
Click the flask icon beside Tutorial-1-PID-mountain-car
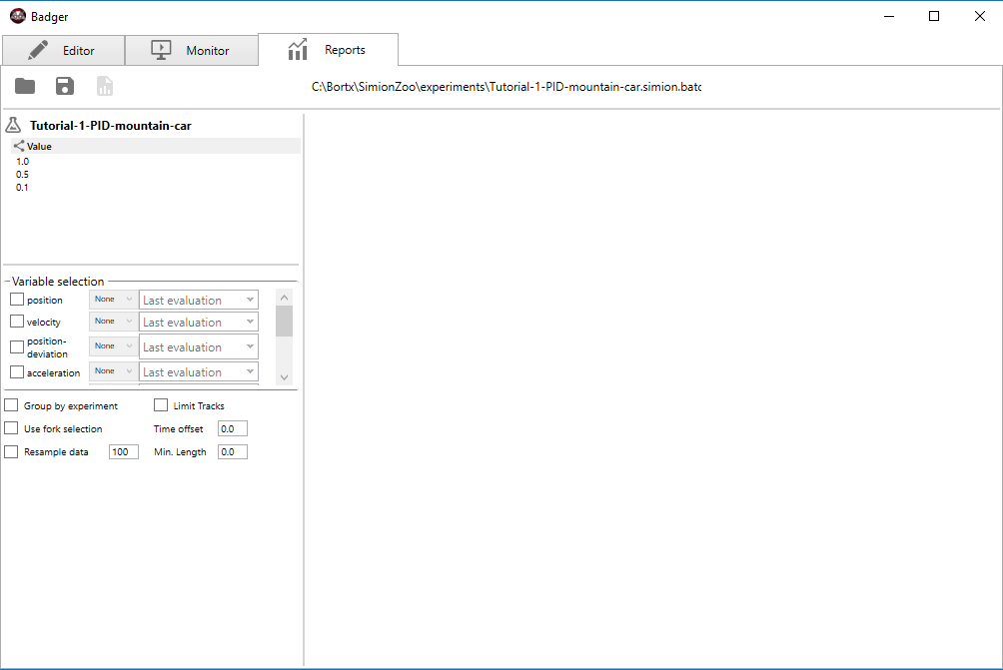(x=13, y=125)
